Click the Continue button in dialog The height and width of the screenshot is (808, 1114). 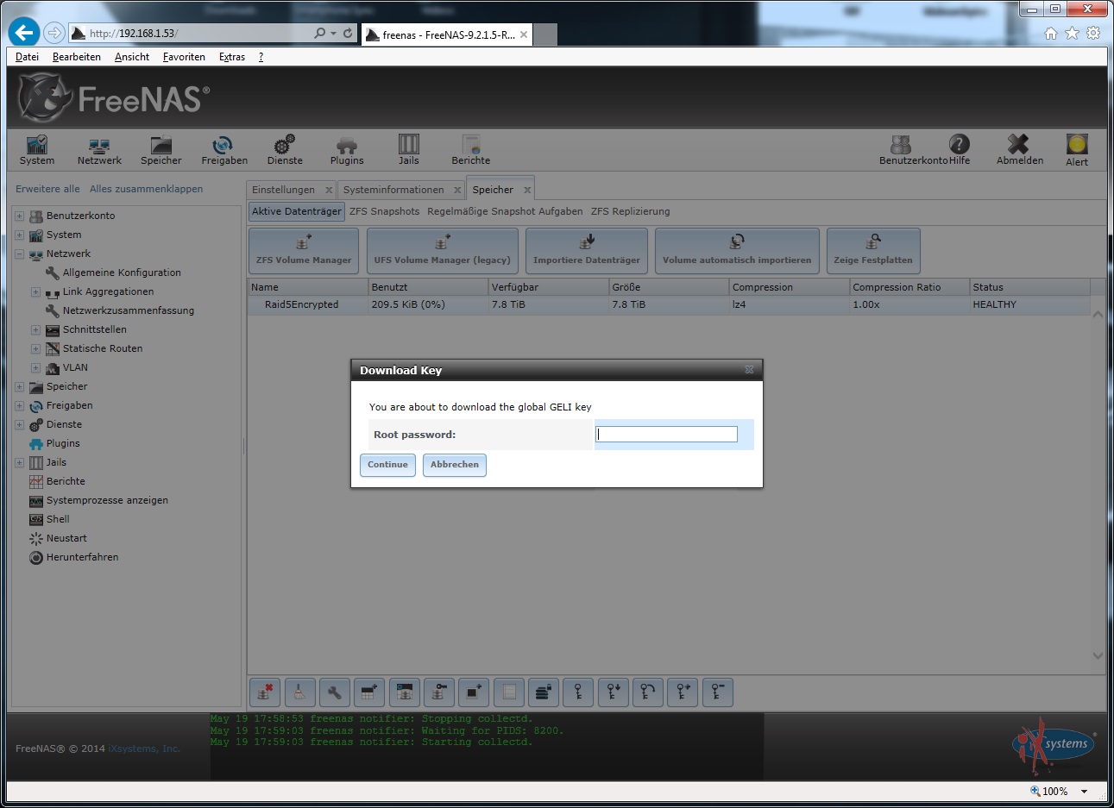coord(387,465)
